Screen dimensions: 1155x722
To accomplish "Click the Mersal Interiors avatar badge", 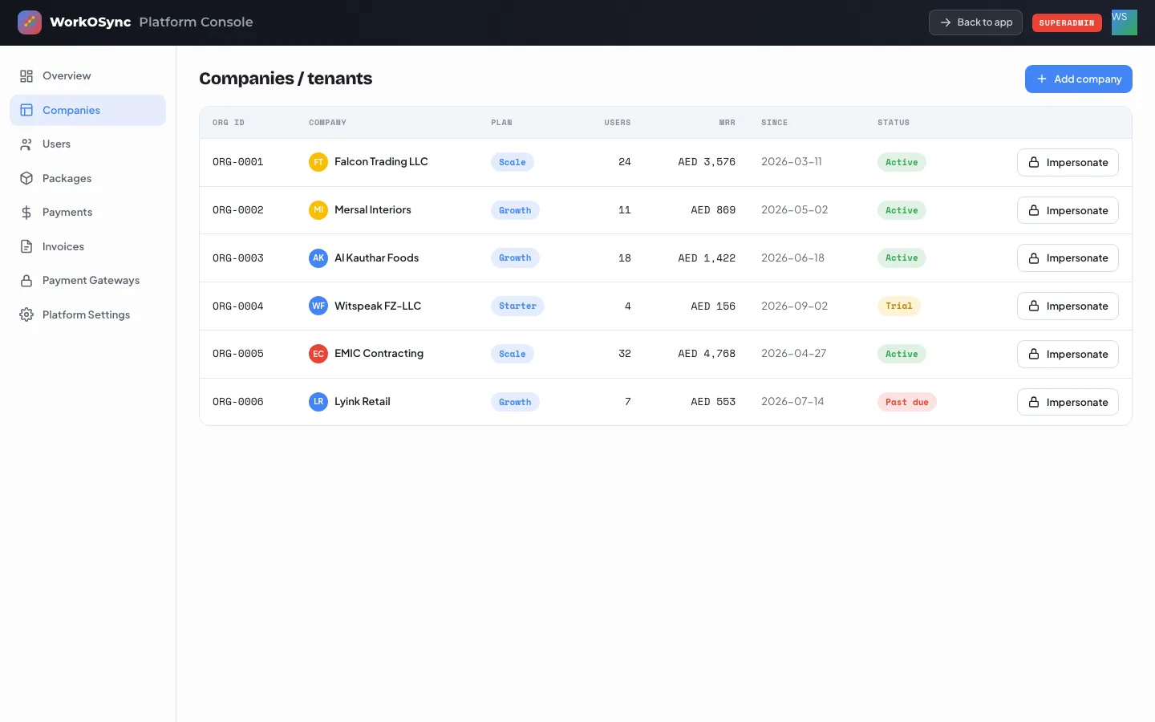I will coord(318,210).
